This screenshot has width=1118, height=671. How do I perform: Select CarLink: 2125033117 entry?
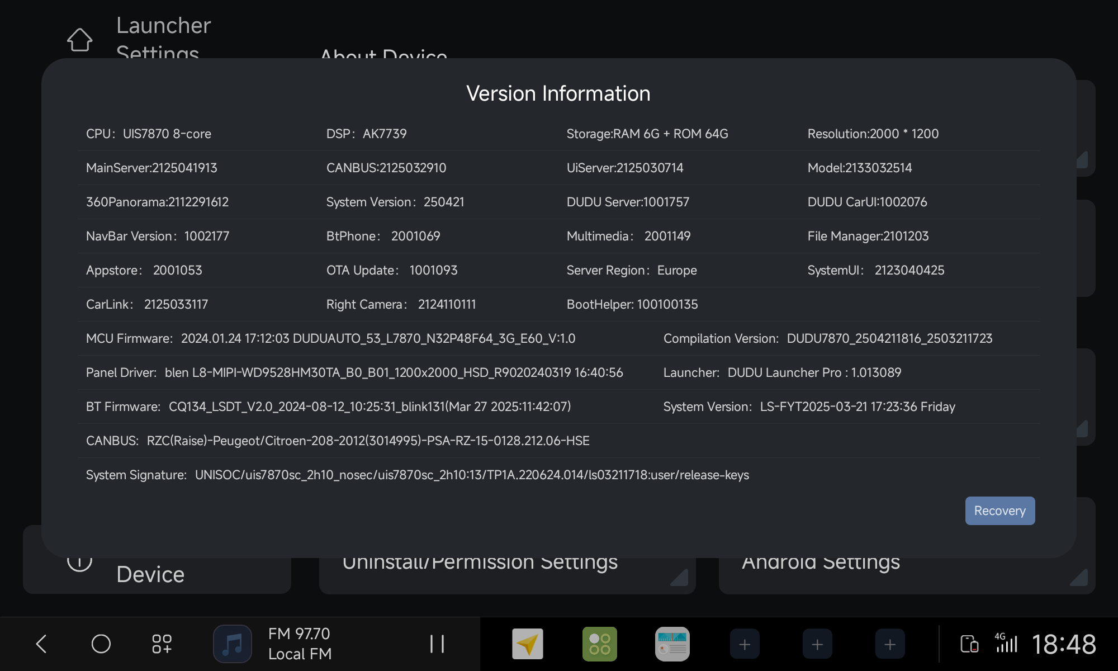[x=147, y=304]
